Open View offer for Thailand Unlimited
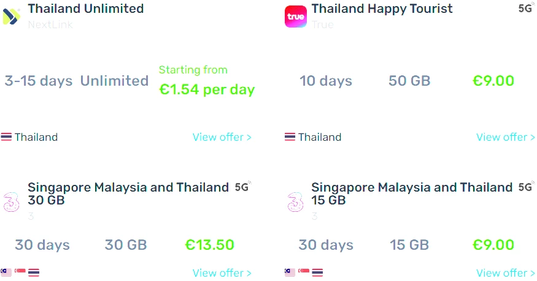Screen dimensions: 537x281 222,137
